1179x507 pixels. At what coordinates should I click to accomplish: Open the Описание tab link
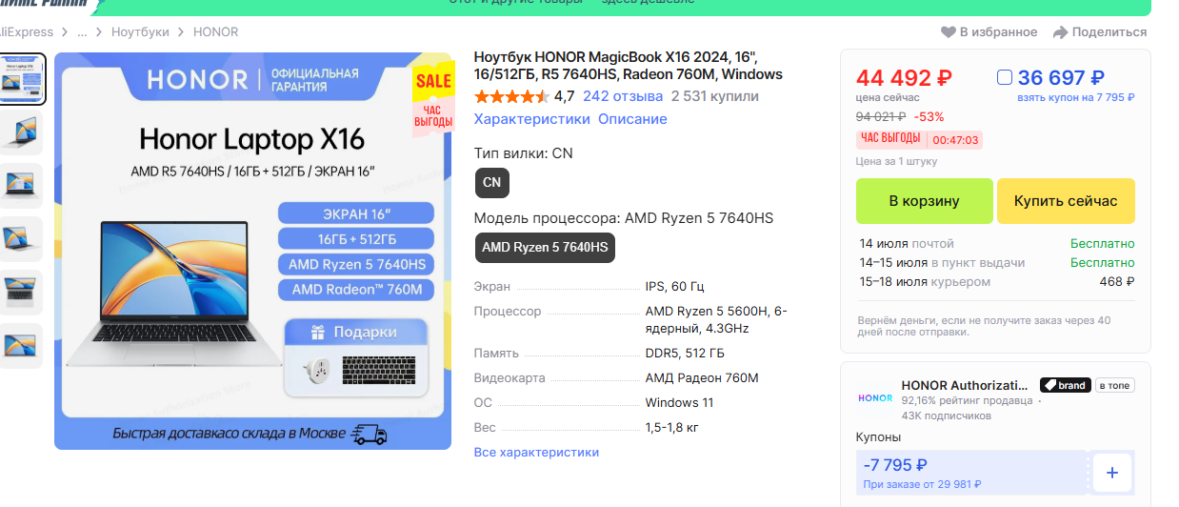[632, 119]
